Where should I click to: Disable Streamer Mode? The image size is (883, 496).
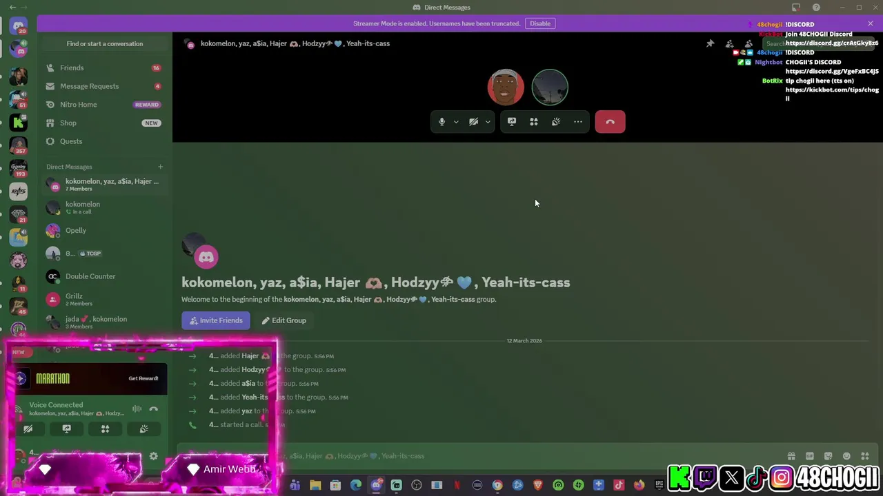pos(540,23)
